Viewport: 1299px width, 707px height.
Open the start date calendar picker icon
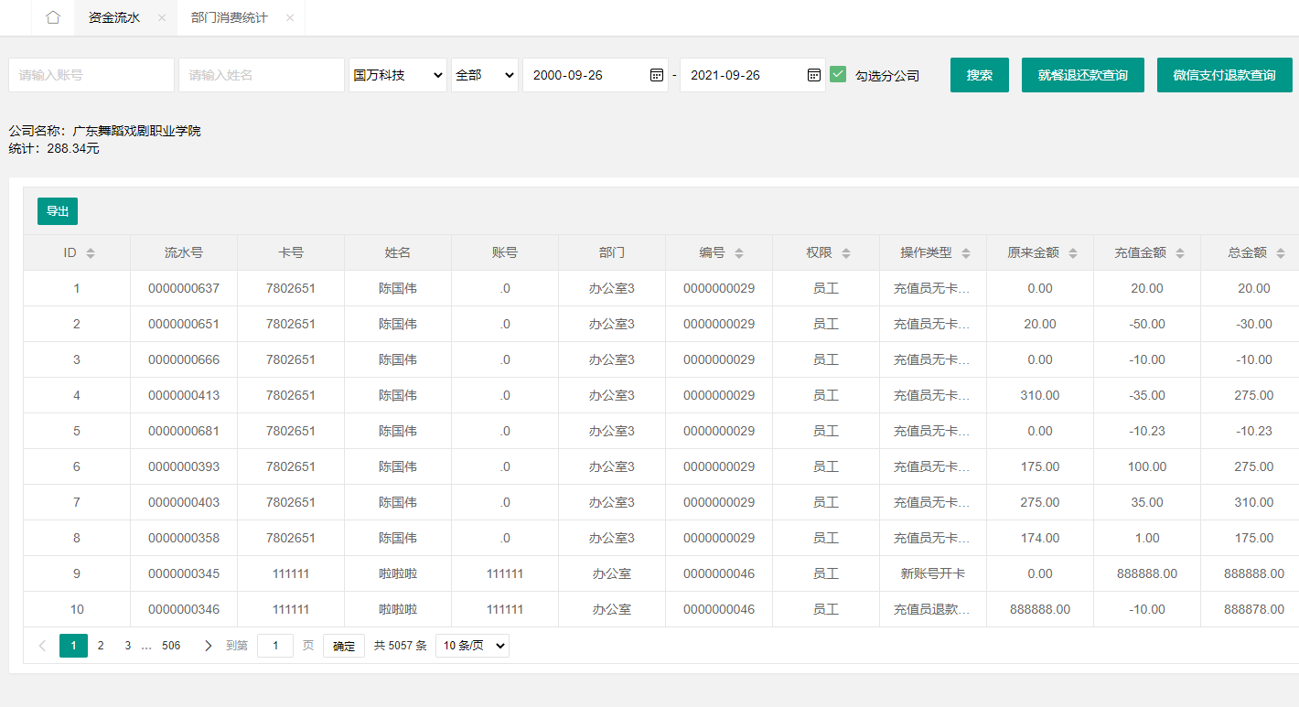pyautogui.click(x=657, y=75)
